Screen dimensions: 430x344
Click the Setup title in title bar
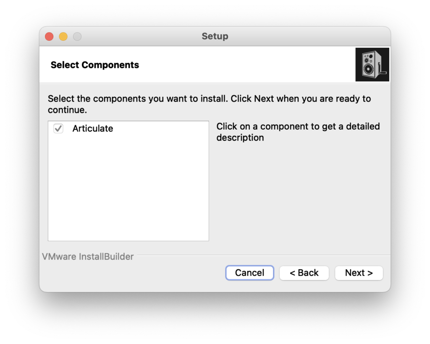215,36
